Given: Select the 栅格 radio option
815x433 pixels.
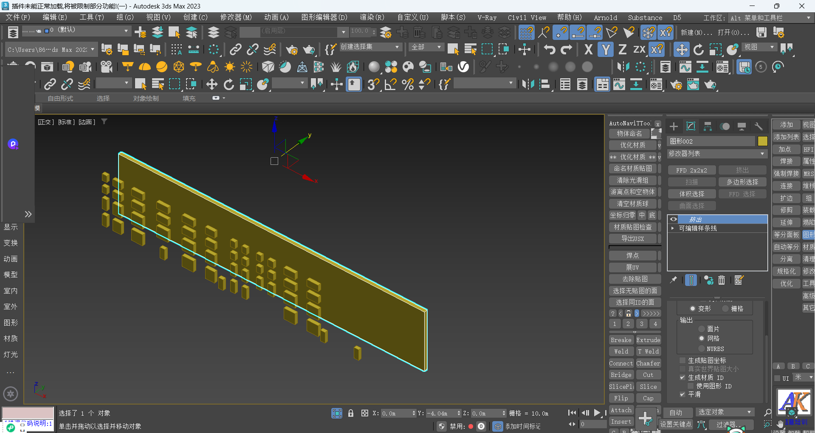Looking at the screenshot, I should 725,308.
